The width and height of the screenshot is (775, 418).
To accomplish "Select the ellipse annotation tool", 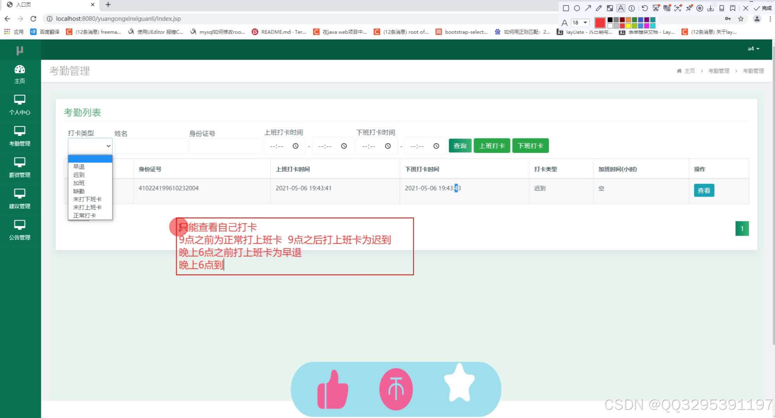I will 577,8.
